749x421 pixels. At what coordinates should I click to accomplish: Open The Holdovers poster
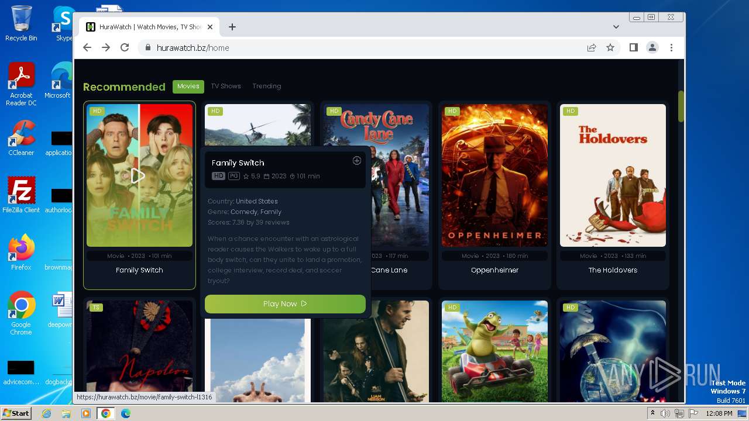pyautogui.click(x=613, y=175)
